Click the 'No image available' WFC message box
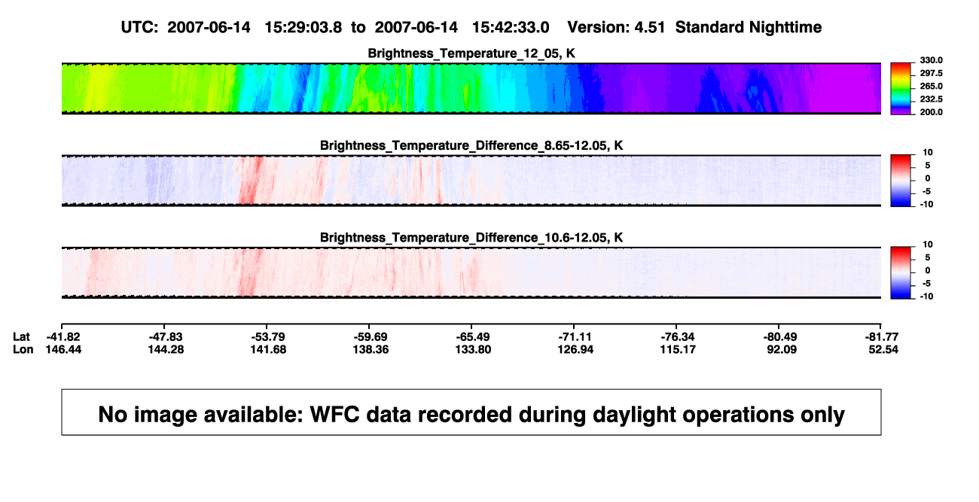The image size is (979, 502). point(471,412)
